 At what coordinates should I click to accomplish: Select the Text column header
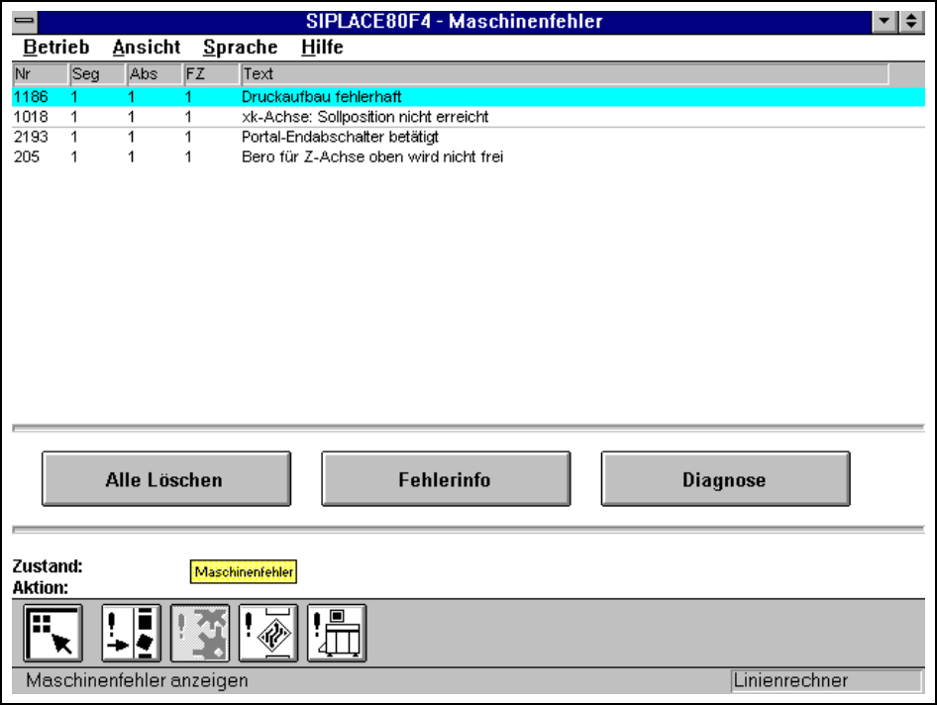click(x=565, y=74)
